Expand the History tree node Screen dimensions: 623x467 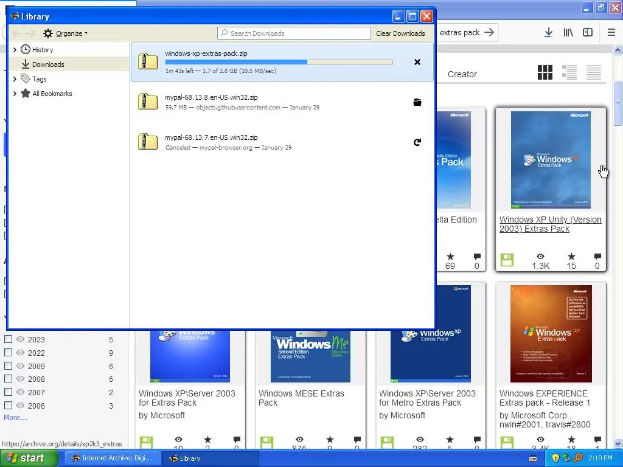(15, 50)
